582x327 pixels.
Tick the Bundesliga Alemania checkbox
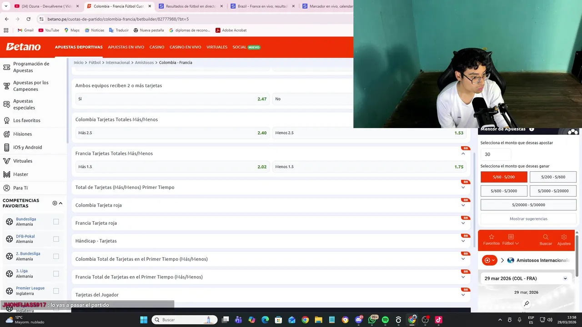tap(56, 222)
